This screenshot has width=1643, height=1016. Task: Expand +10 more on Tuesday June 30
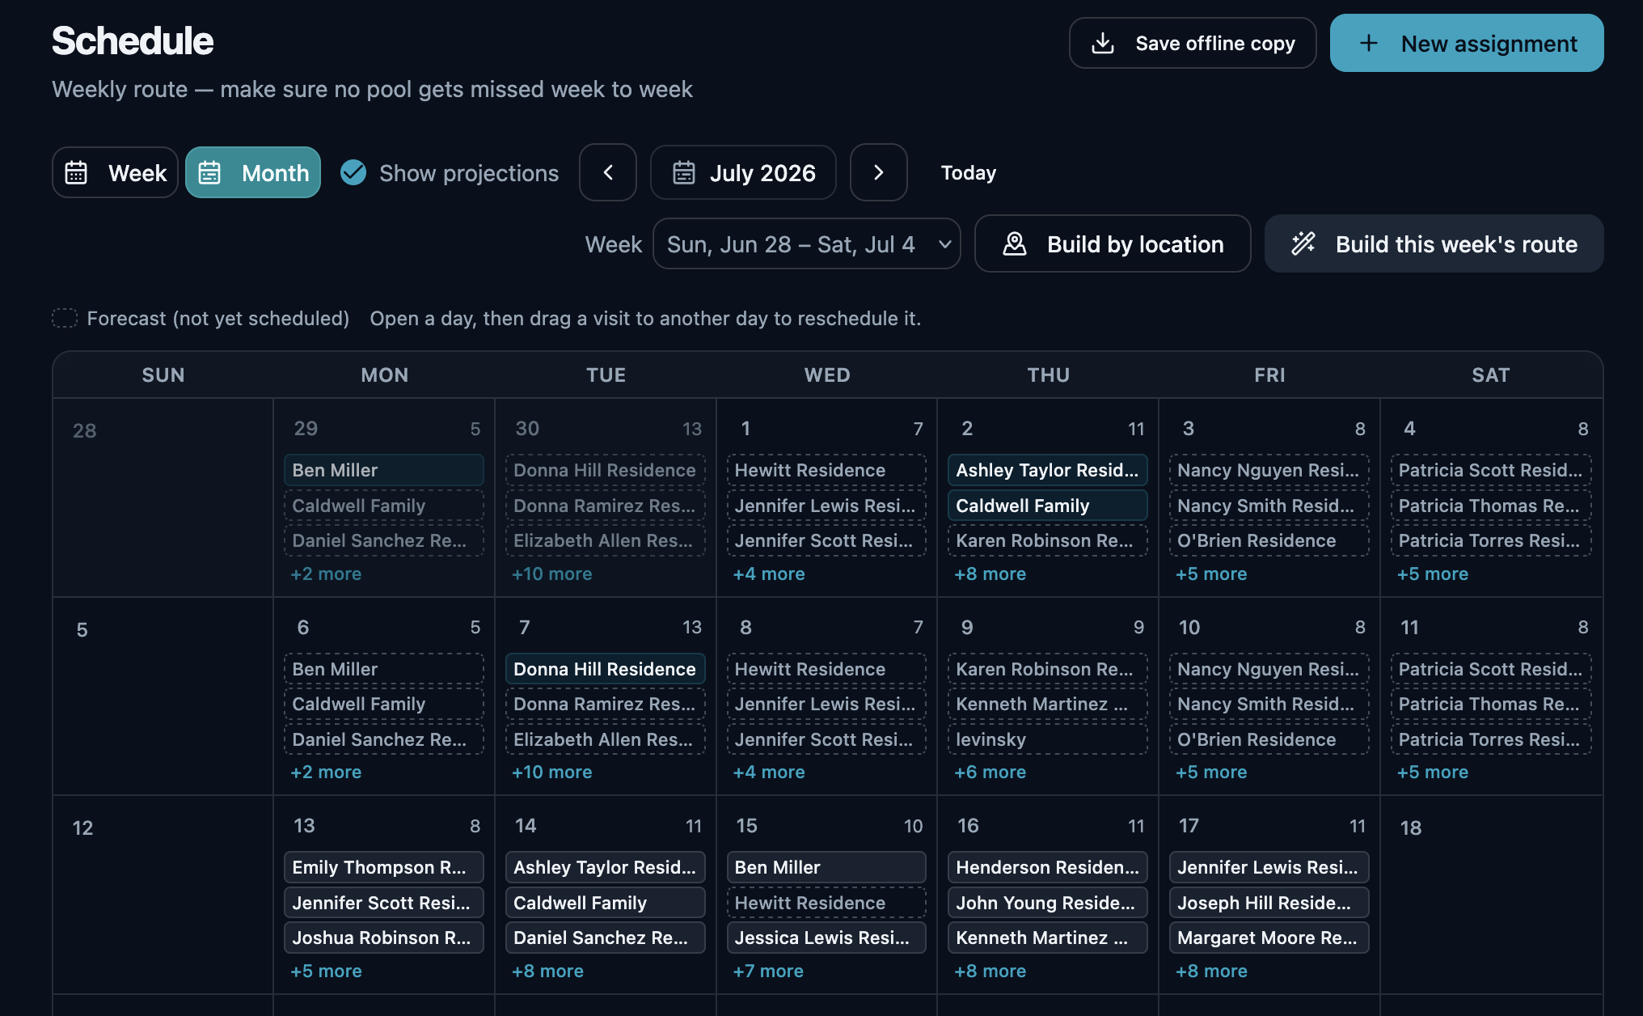pos(552,574)
